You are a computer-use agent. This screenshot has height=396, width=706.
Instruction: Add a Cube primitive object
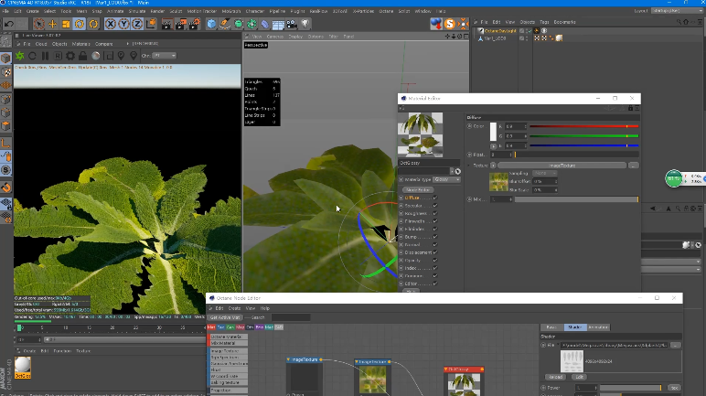(x=211, y=24)
